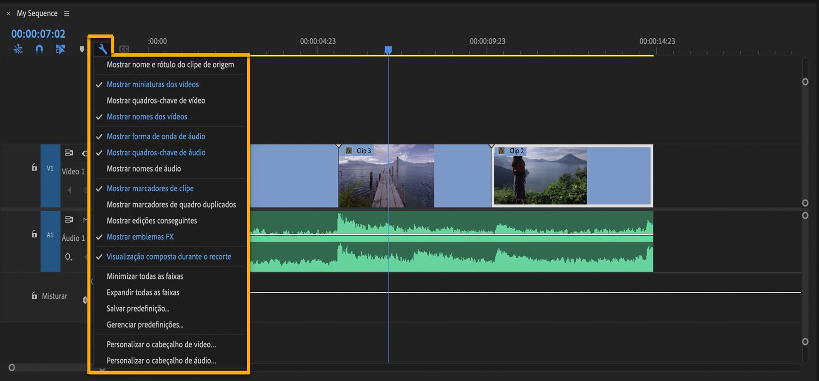Image resolution: width=819 pixels, height=381 pixels.
Task: Open the A1 keyframe display dropdown
Action: tap(68, 257)
